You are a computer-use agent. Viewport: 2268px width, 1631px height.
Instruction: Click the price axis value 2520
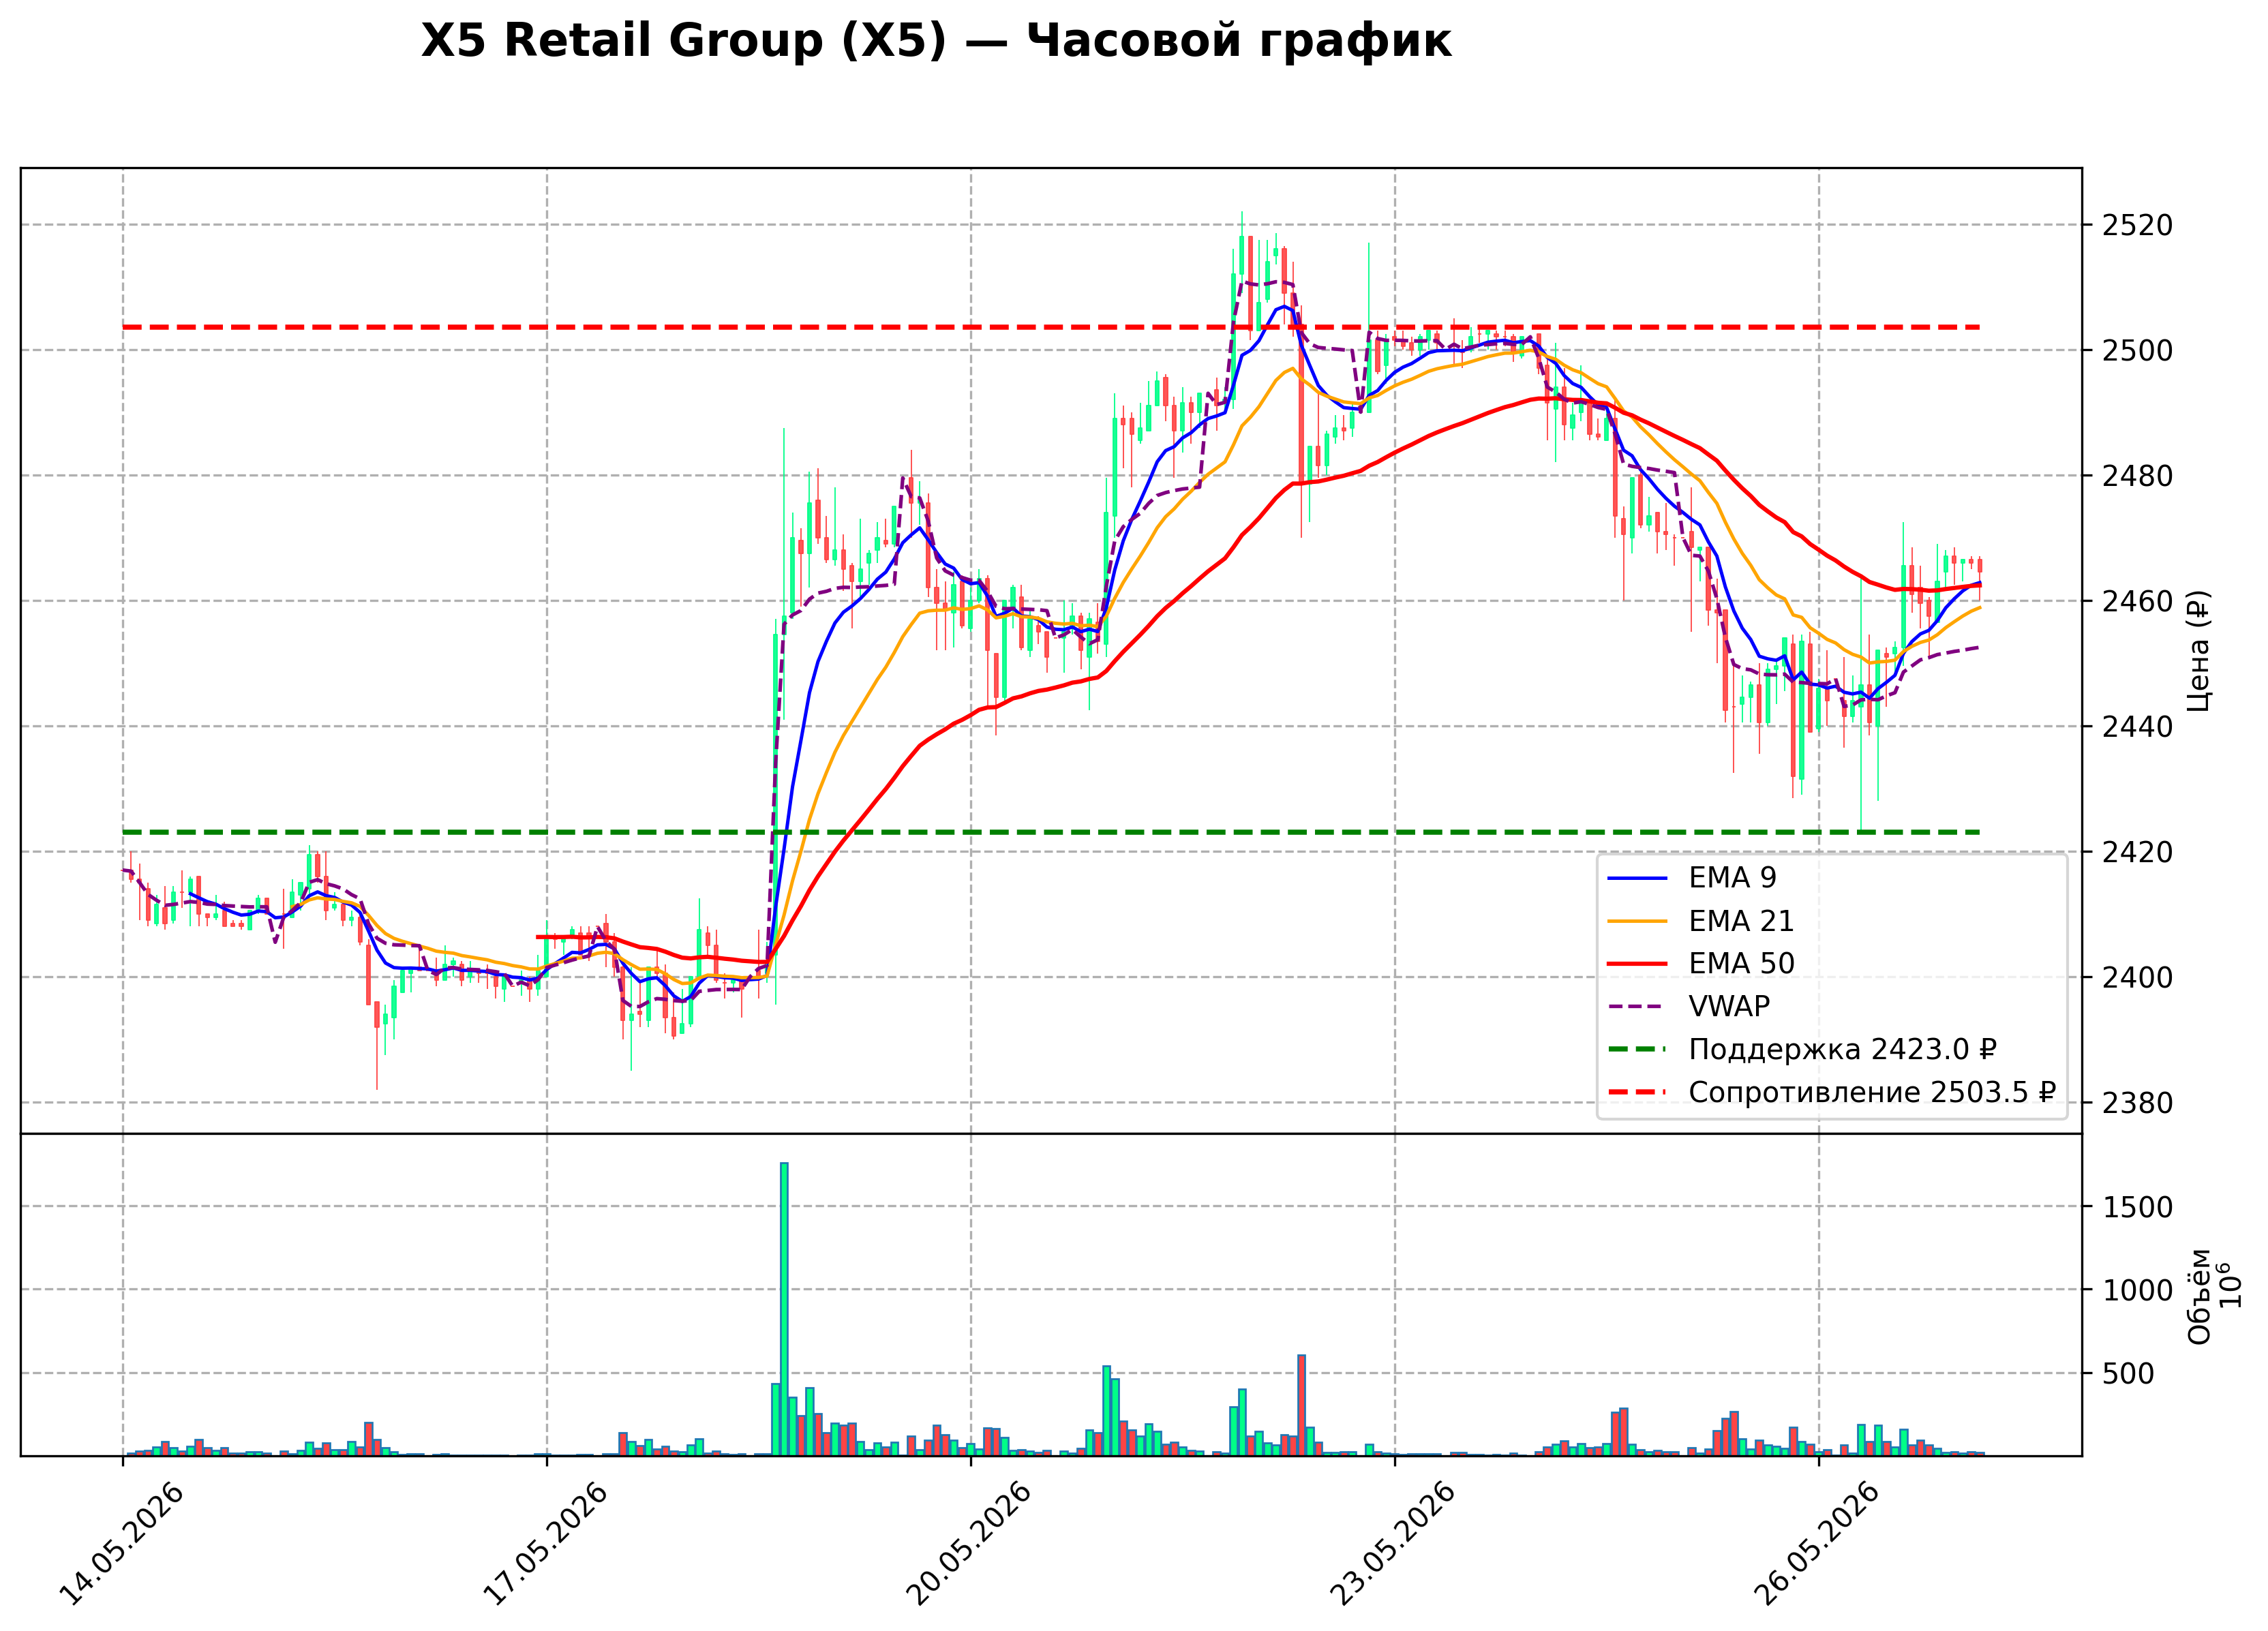(2139, 226)
